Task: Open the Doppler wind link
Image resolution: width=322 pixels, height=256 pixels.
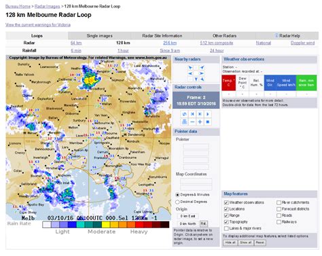Action: (x=302, y=43)
